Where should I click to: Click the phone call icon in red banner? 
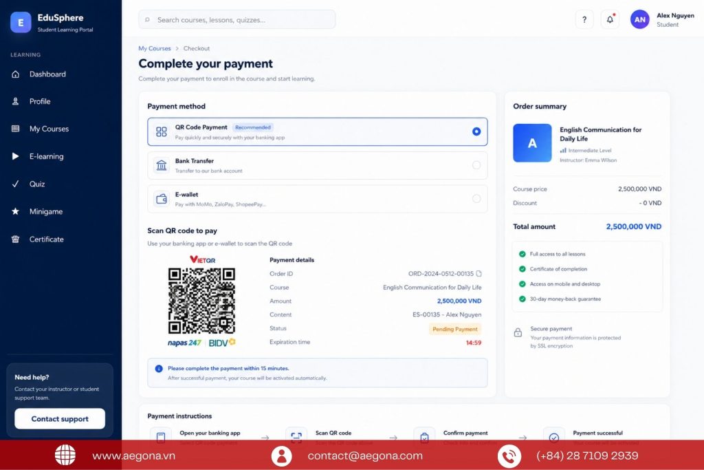coord(509,456)
